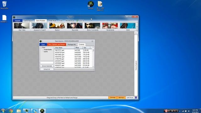The image size is (201, 113).
Task: Collapse the Root tree node expander
Action: pos(41,47)
